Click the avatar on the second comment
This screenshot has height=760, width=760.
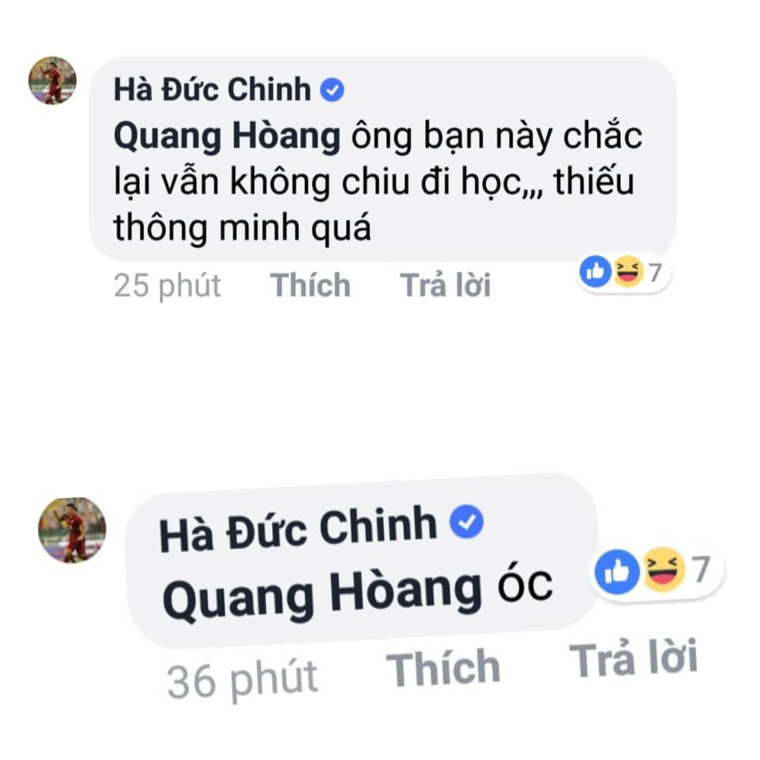(x=72, y=530)
